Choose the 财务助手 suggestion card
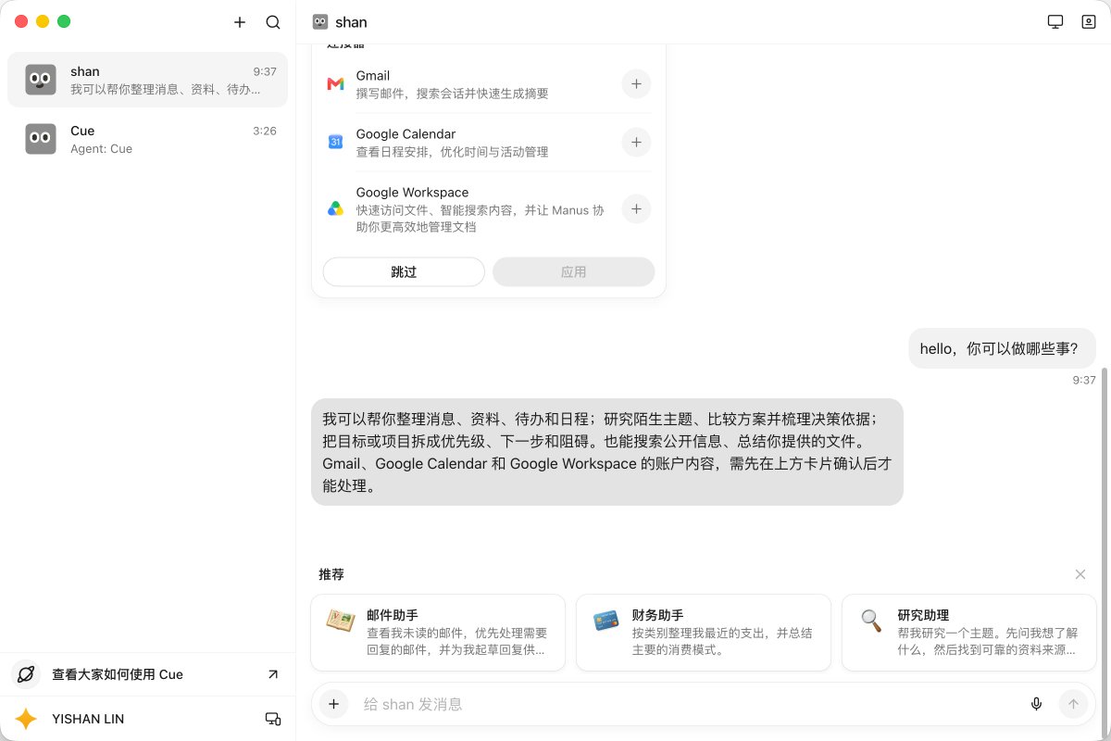This screenshot has height=741, width=1111. (x=704, y=633)
